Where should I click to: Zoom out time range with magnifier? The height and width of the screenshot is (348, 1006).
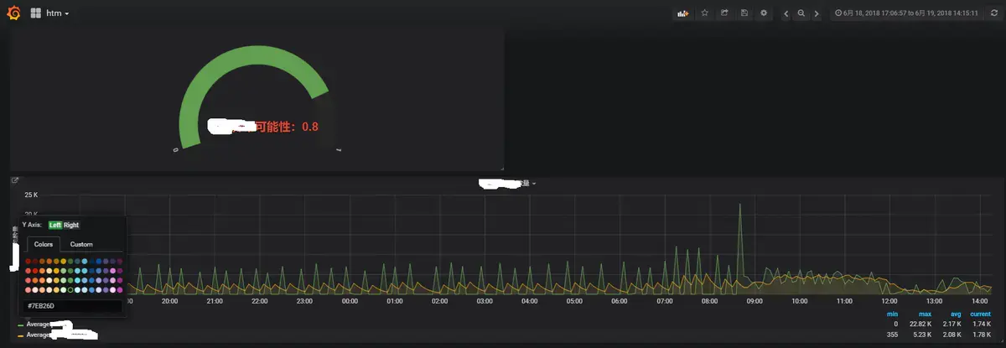coord(801,13)
